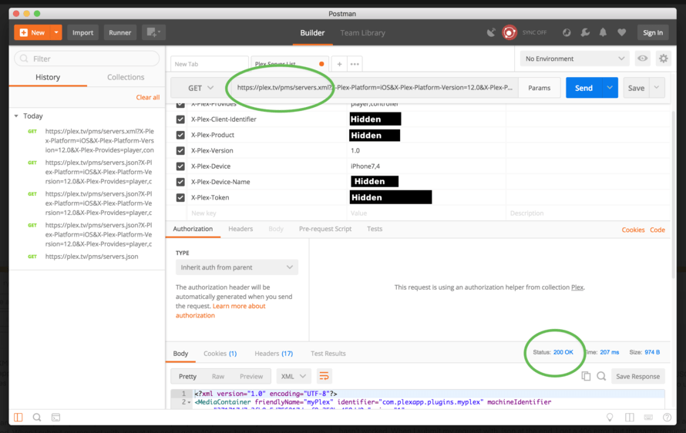Open the new window icon in toolbar

click(x=153, y=32)
